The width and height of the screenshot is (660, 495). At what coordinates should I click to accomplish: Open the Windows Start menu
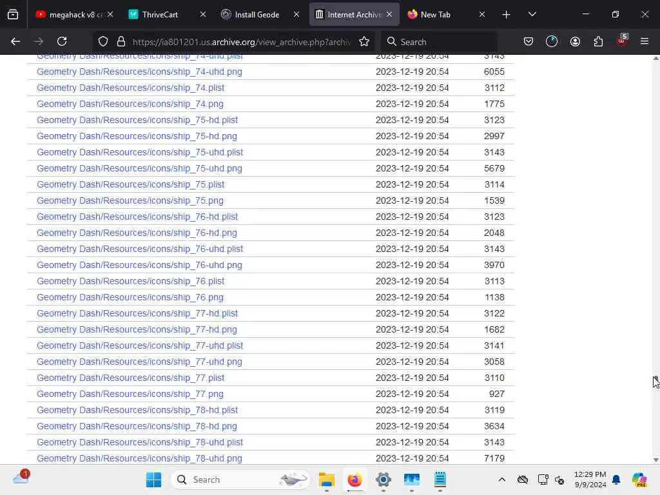pyautogui.click(x=153, y=480)
